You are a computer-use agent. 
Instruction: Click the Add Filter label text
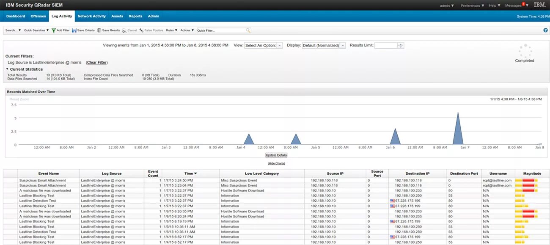click(63, 30)
